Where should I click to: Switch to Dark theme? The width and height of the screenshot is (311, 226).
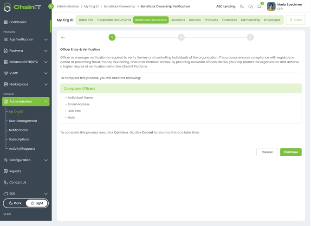[15, 203]
